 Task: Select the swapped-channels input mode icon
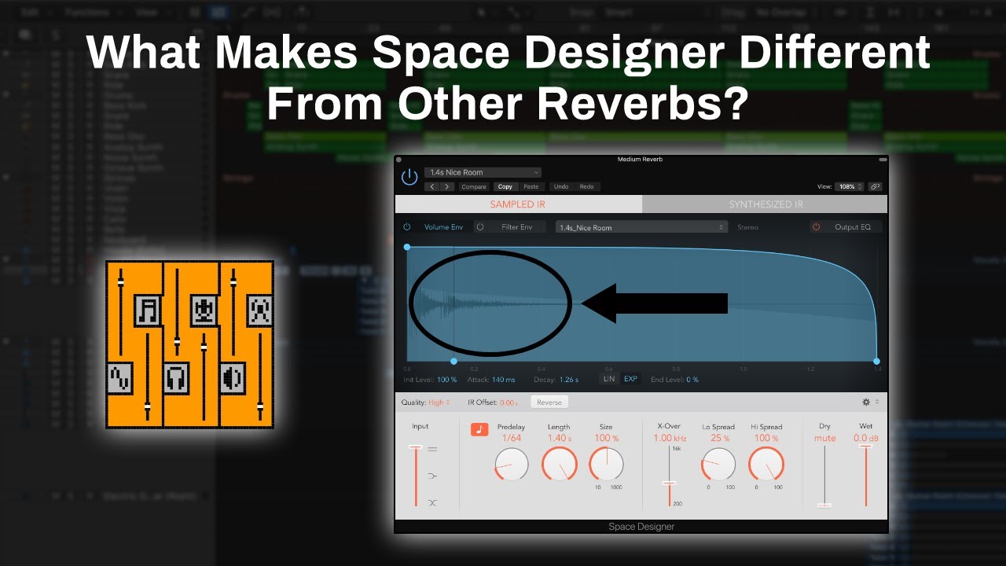(432, 502)
